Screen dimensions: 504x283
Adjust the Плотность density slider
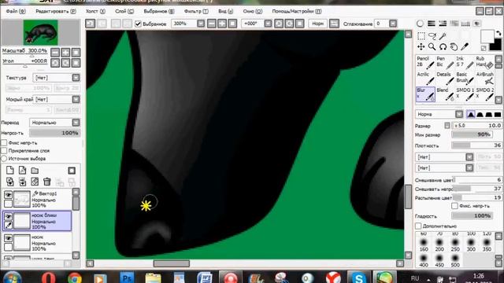point(476,145)
